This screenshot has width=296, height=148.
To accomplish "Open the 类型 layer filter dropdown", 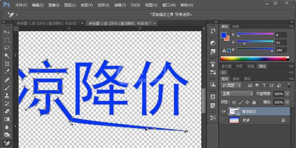I will pyautogui.click(x=231, y=85).
